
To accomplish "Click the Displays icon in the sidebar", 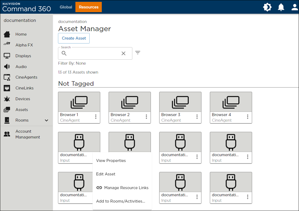I will tap(7, 56).
